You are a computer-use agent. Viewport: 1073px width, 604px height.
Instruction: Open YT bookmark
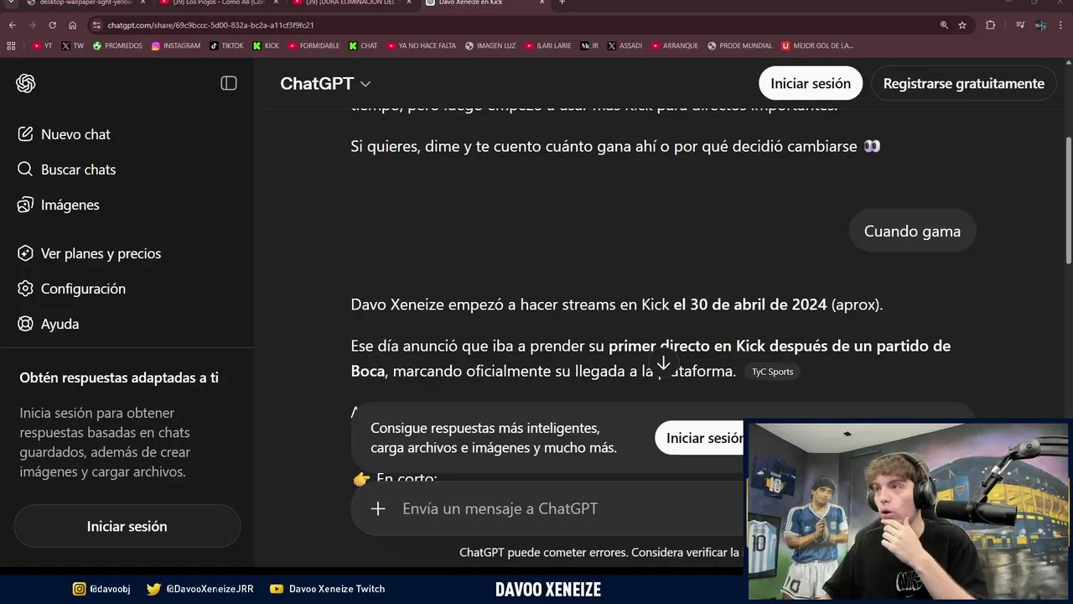(x=42, y=45)
